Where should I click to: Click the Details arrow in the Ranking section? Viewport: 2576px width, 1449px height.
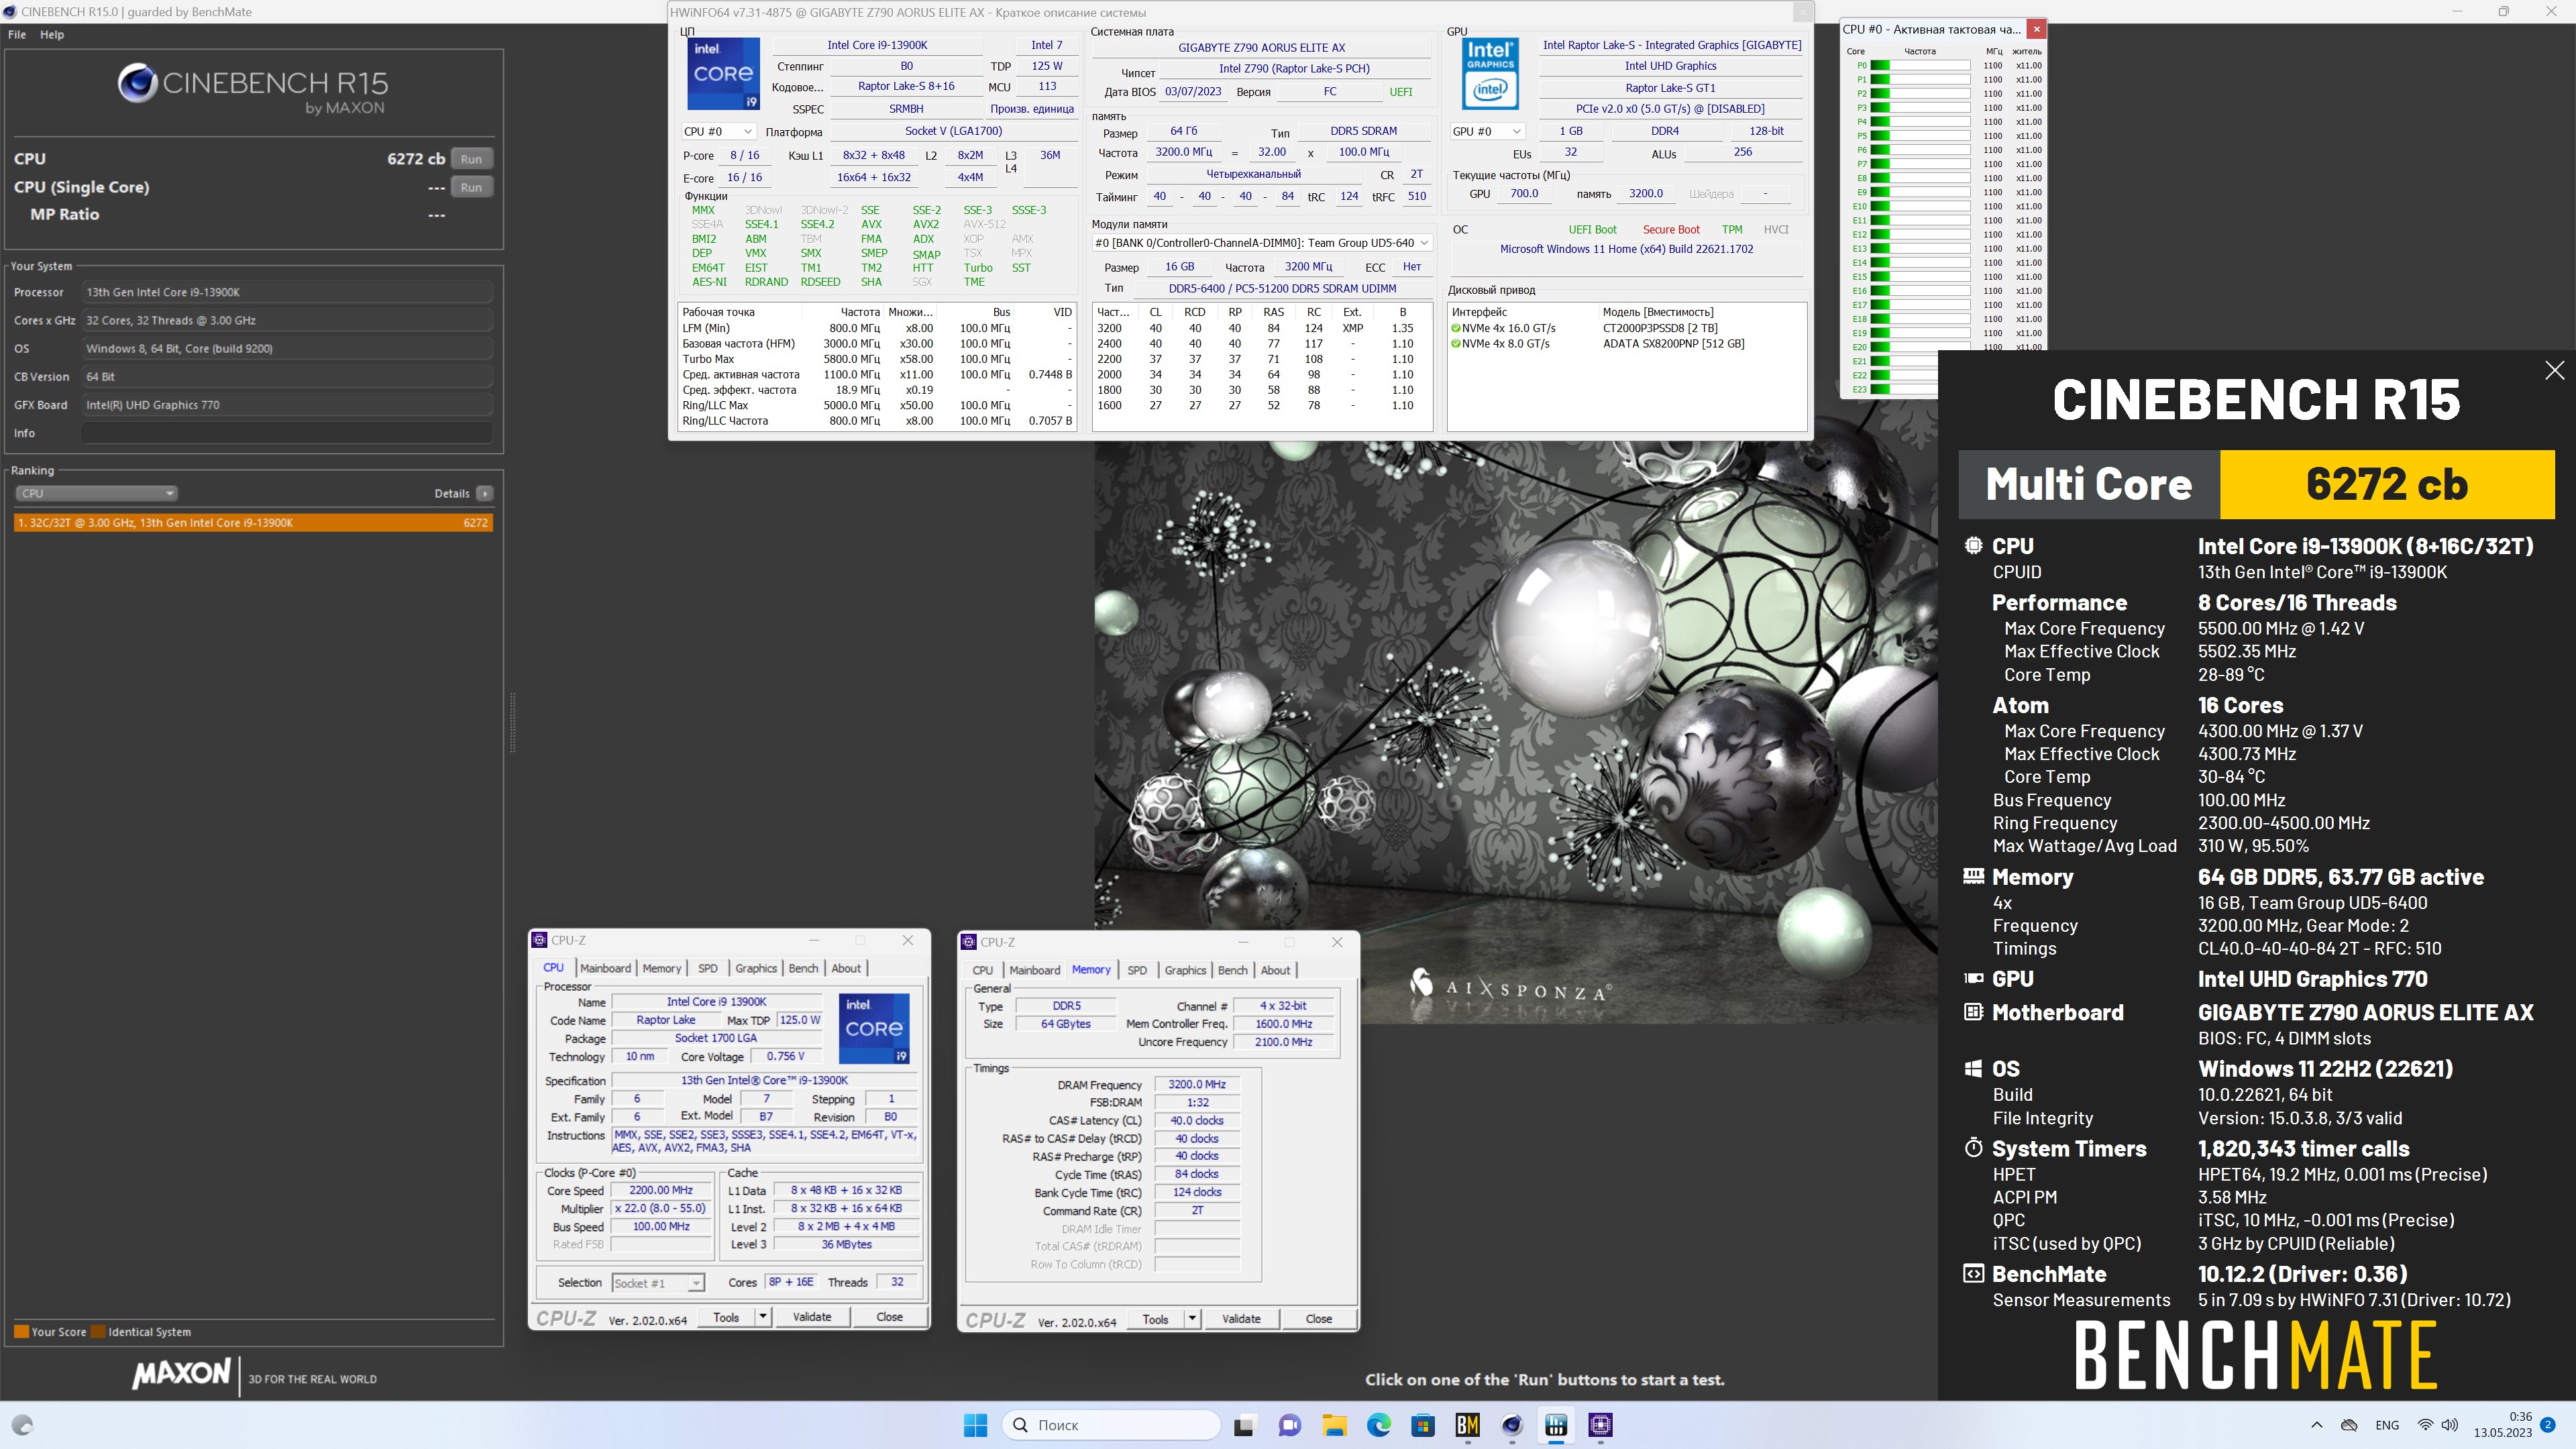pos(485,493)
